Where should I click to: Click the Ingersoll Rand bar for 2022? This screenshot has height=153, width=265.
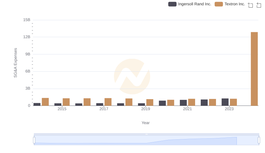coord(204,103)
